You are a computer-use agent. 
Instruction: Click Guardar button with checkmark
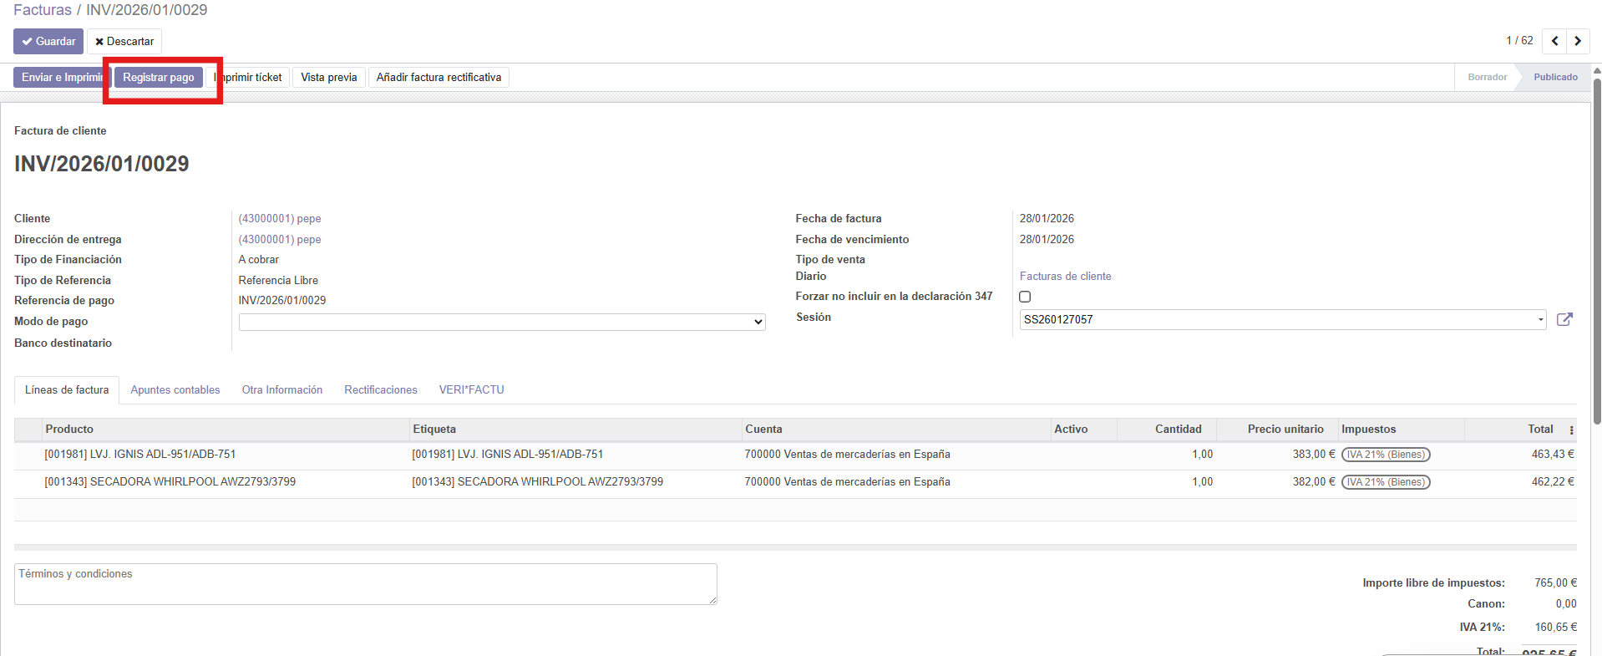[48, 41]
